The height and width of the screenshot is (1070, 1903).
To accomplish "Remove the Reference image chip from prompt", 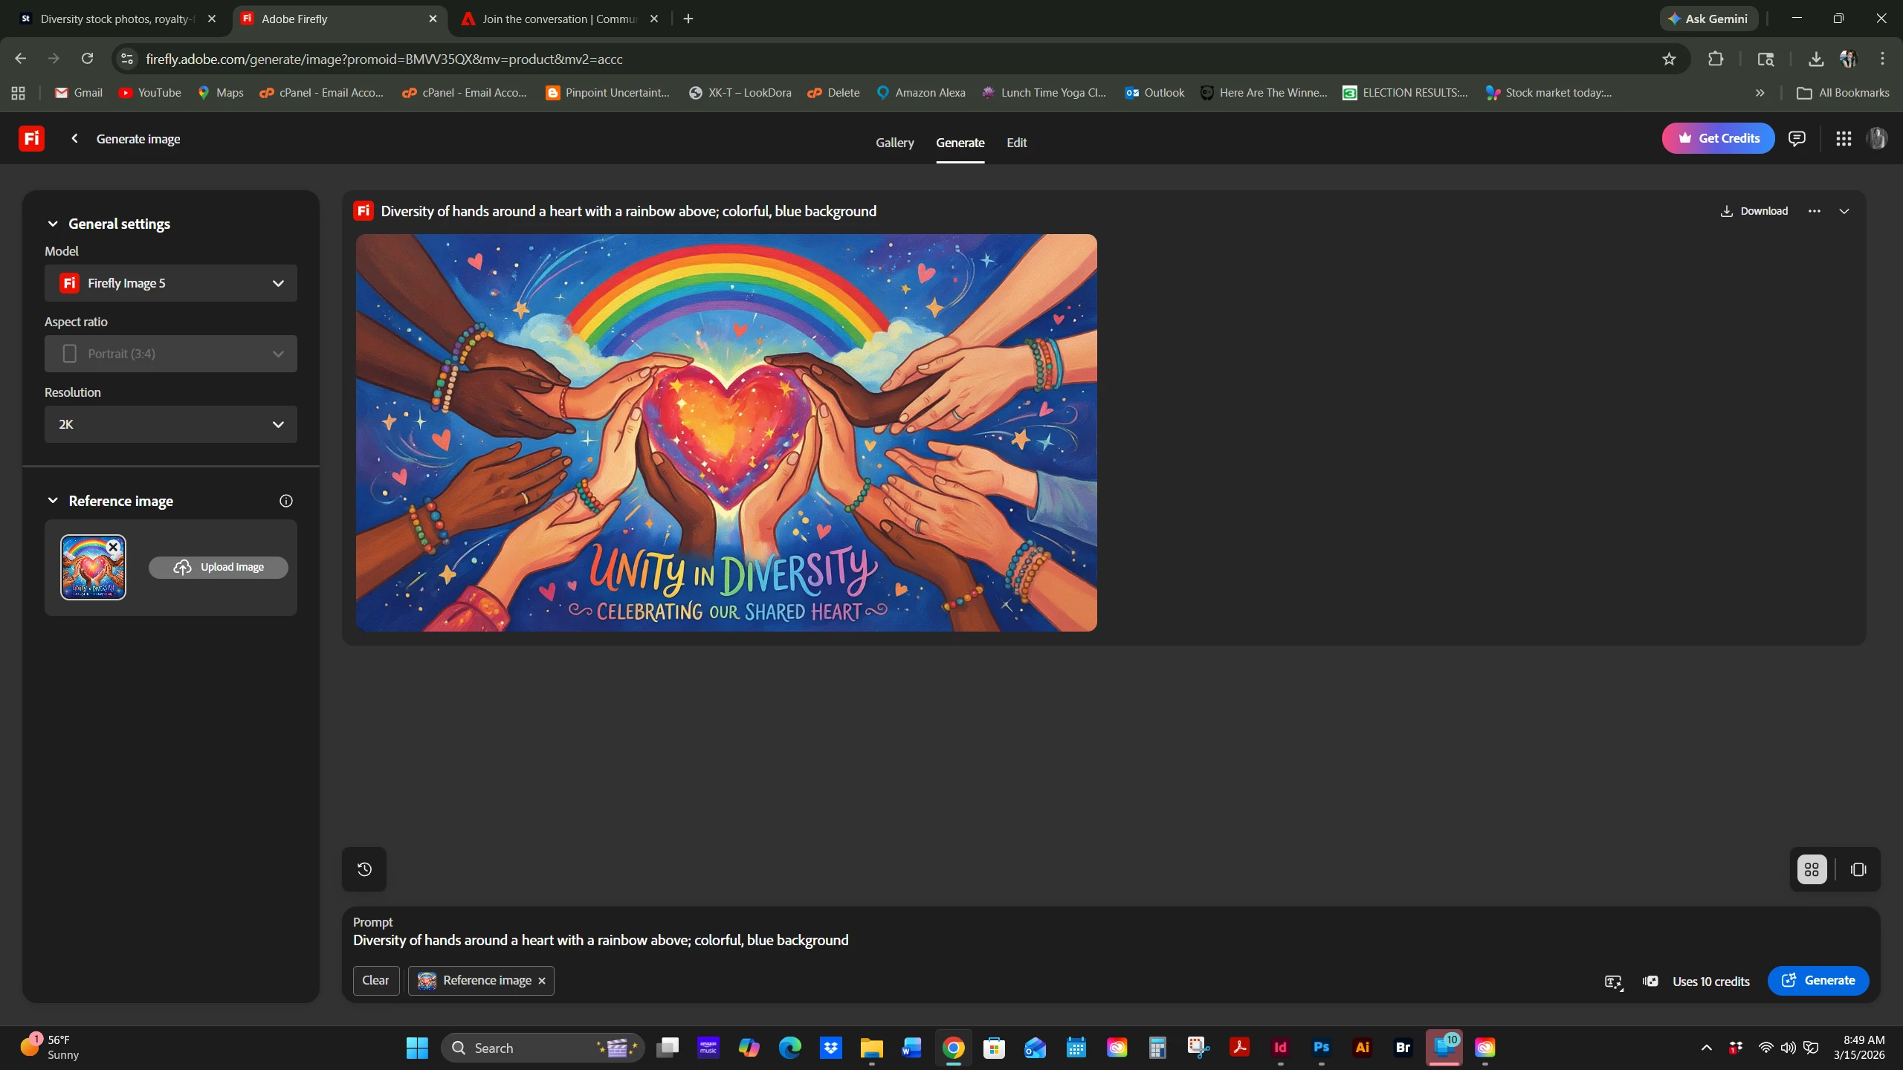I will 542,981.
